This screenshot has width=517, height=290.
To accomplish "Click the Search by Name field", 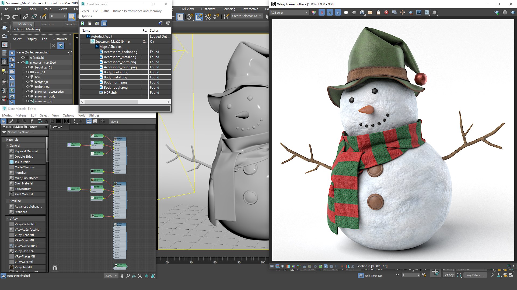I will 27,132.
